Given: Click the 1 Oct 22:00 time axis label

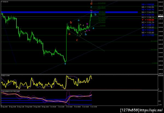Looking at the screenshot, I should pyautogui.click(x=61, y=107).
